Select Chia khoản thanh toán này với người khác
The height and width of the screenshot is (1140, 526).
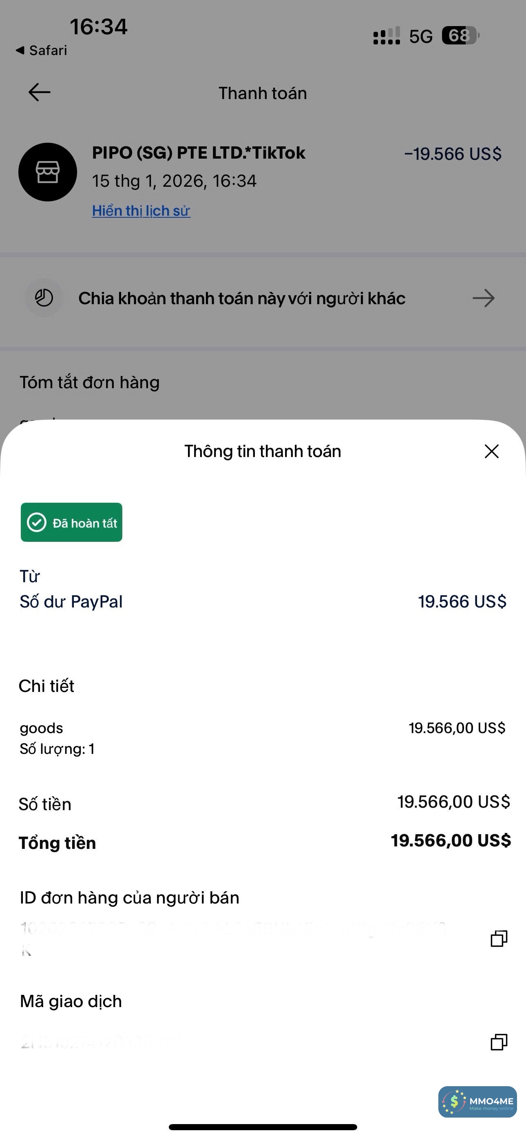pos(242,298)
